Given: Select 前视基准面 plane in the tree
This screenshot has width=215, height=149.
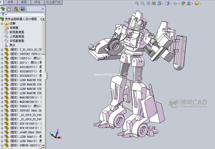Looking at the screenshot, I should 17,32.
